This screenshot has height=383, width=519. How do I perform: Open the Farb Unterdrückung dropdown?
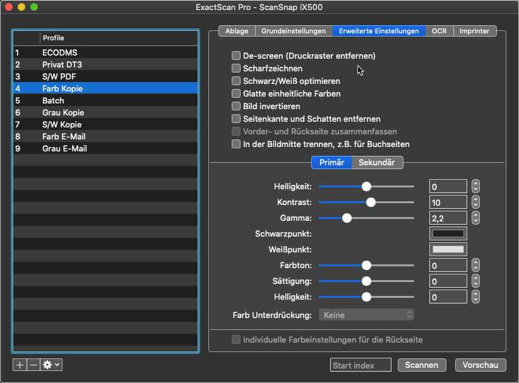click(366, 314)
